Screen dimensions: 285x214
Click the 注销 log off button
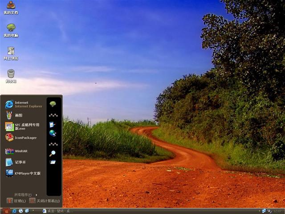16,201
